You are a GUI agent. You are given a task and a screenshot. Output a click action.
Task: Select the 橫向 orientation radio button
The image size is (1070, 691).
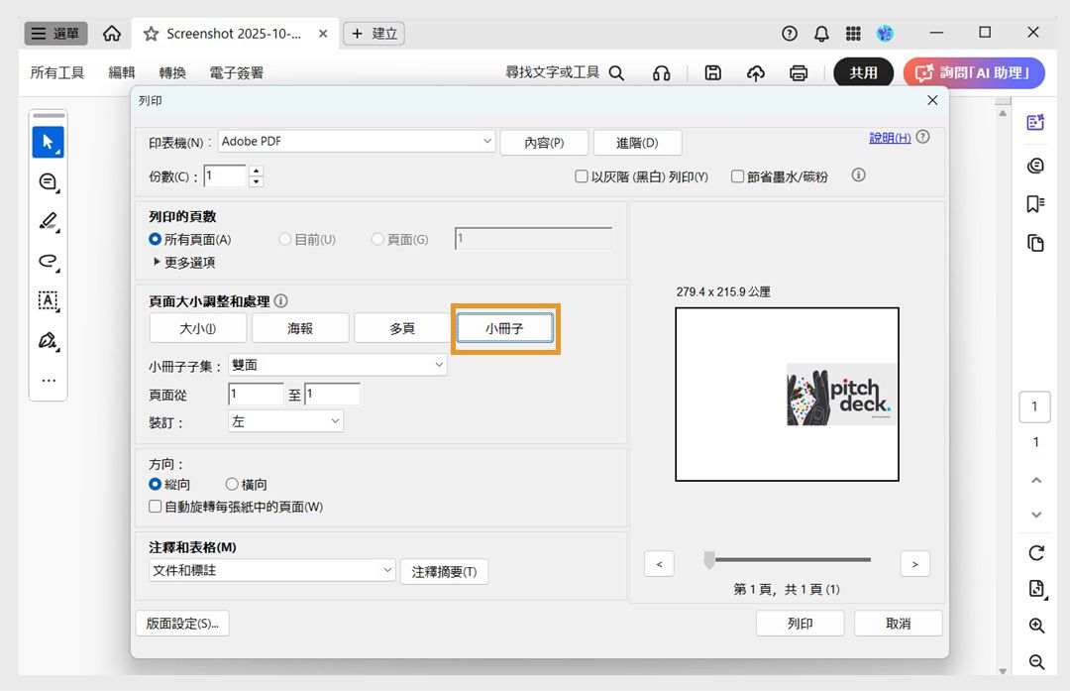231,484
